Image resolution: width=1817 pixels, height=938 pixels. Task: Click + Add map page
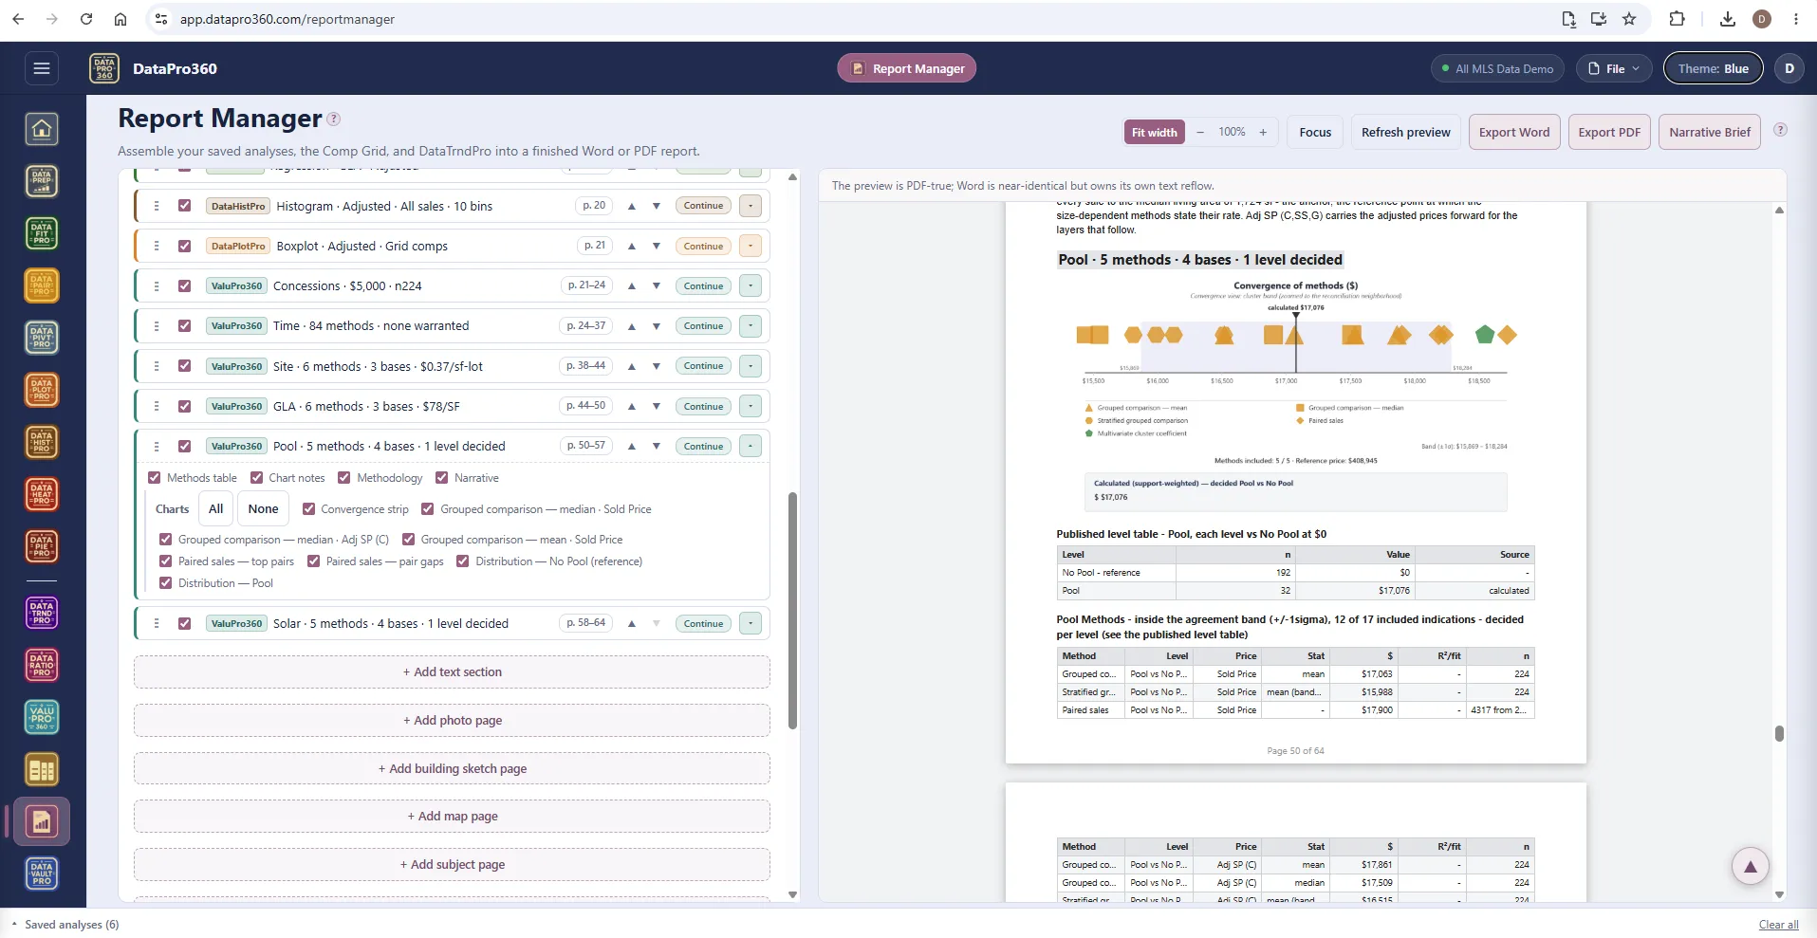(452, 816)
